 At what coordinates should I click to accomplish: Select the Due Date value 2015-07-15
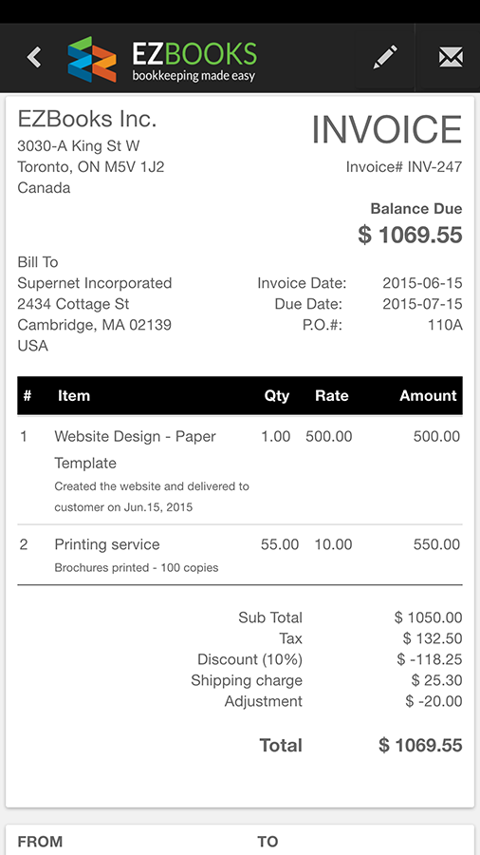coord(422,304)
